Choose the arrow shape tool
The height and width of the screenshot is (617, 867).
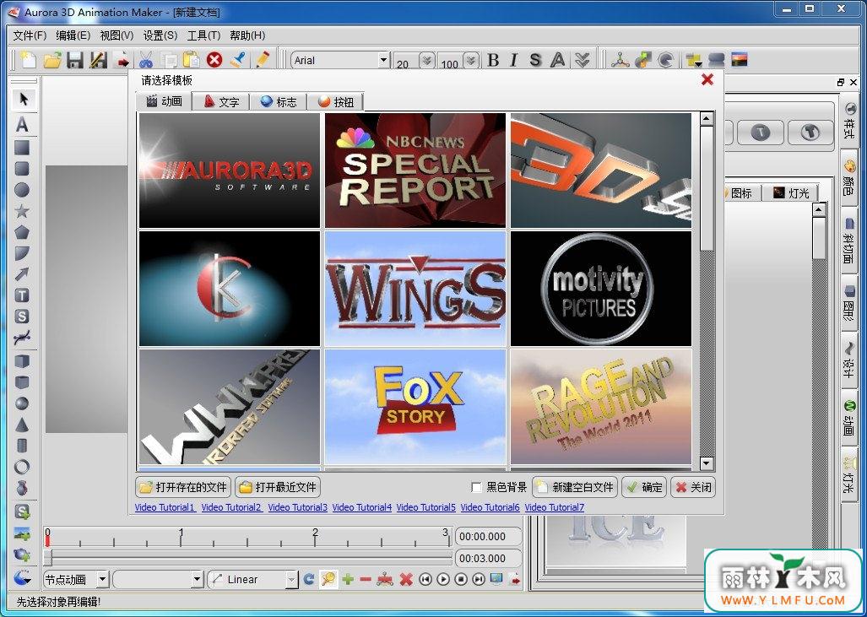[x=22, y=274]
